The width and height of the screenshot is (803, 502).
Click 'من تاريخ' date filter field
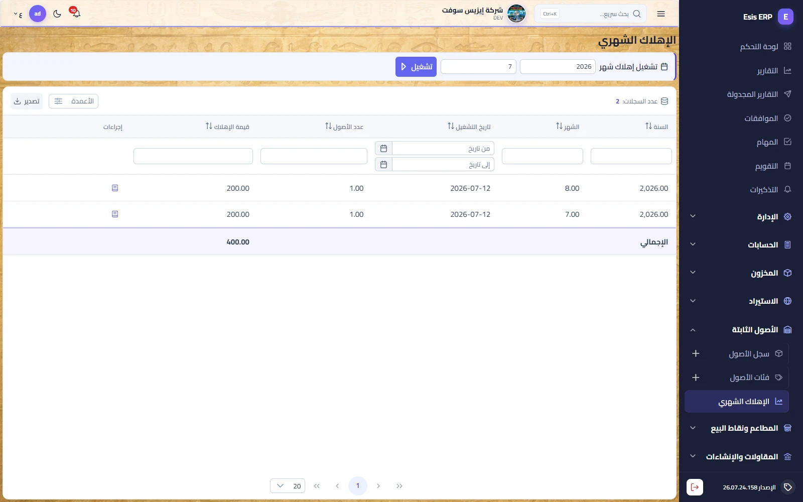click(x=443, y=148)
